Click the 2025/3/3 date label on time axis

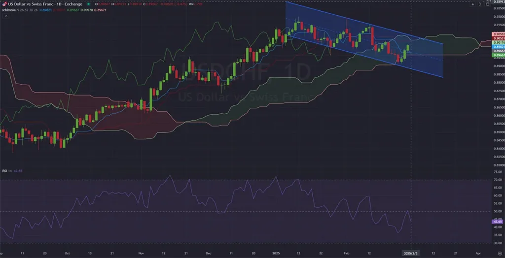pyautogui.click(x=411, y=254)
